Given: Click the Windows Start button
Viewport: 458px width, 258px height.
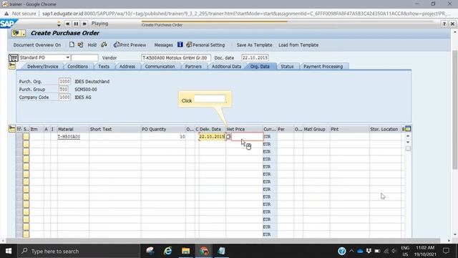Looking at the screenshot, I should point(9,251).
